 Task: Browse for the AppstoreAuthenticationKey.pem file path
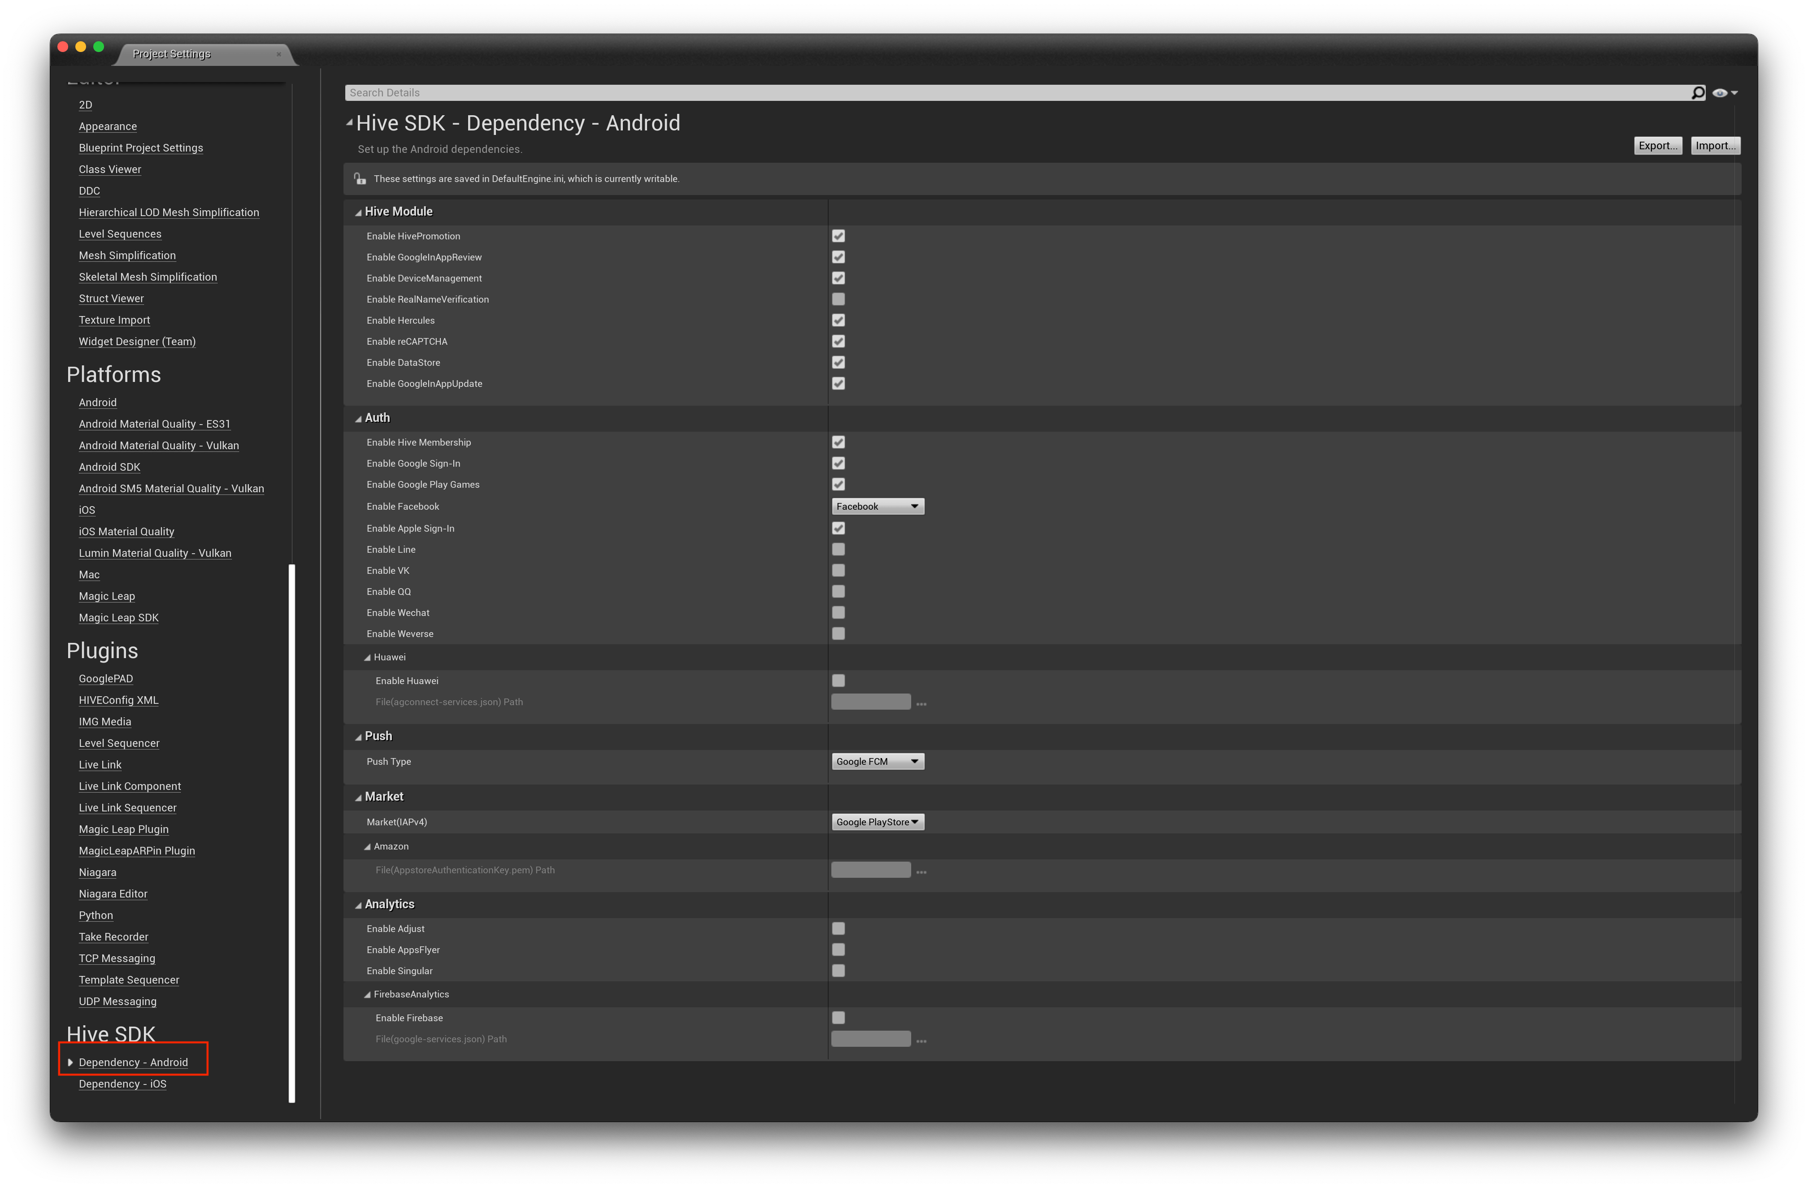(921, 871)
